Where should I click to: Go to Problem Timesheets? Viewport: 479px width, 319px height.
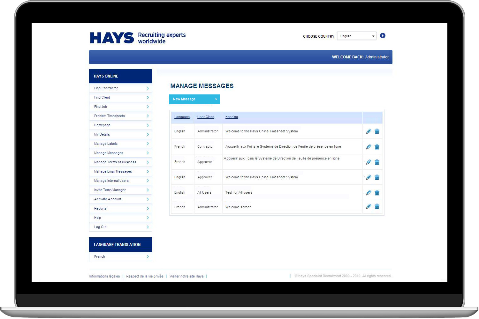point(120,116)
